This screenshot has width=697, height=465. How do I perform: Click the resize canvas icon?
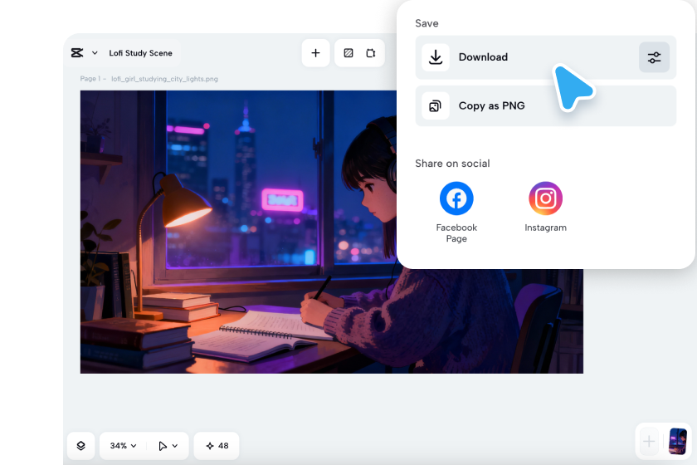[x=371, y=53]
